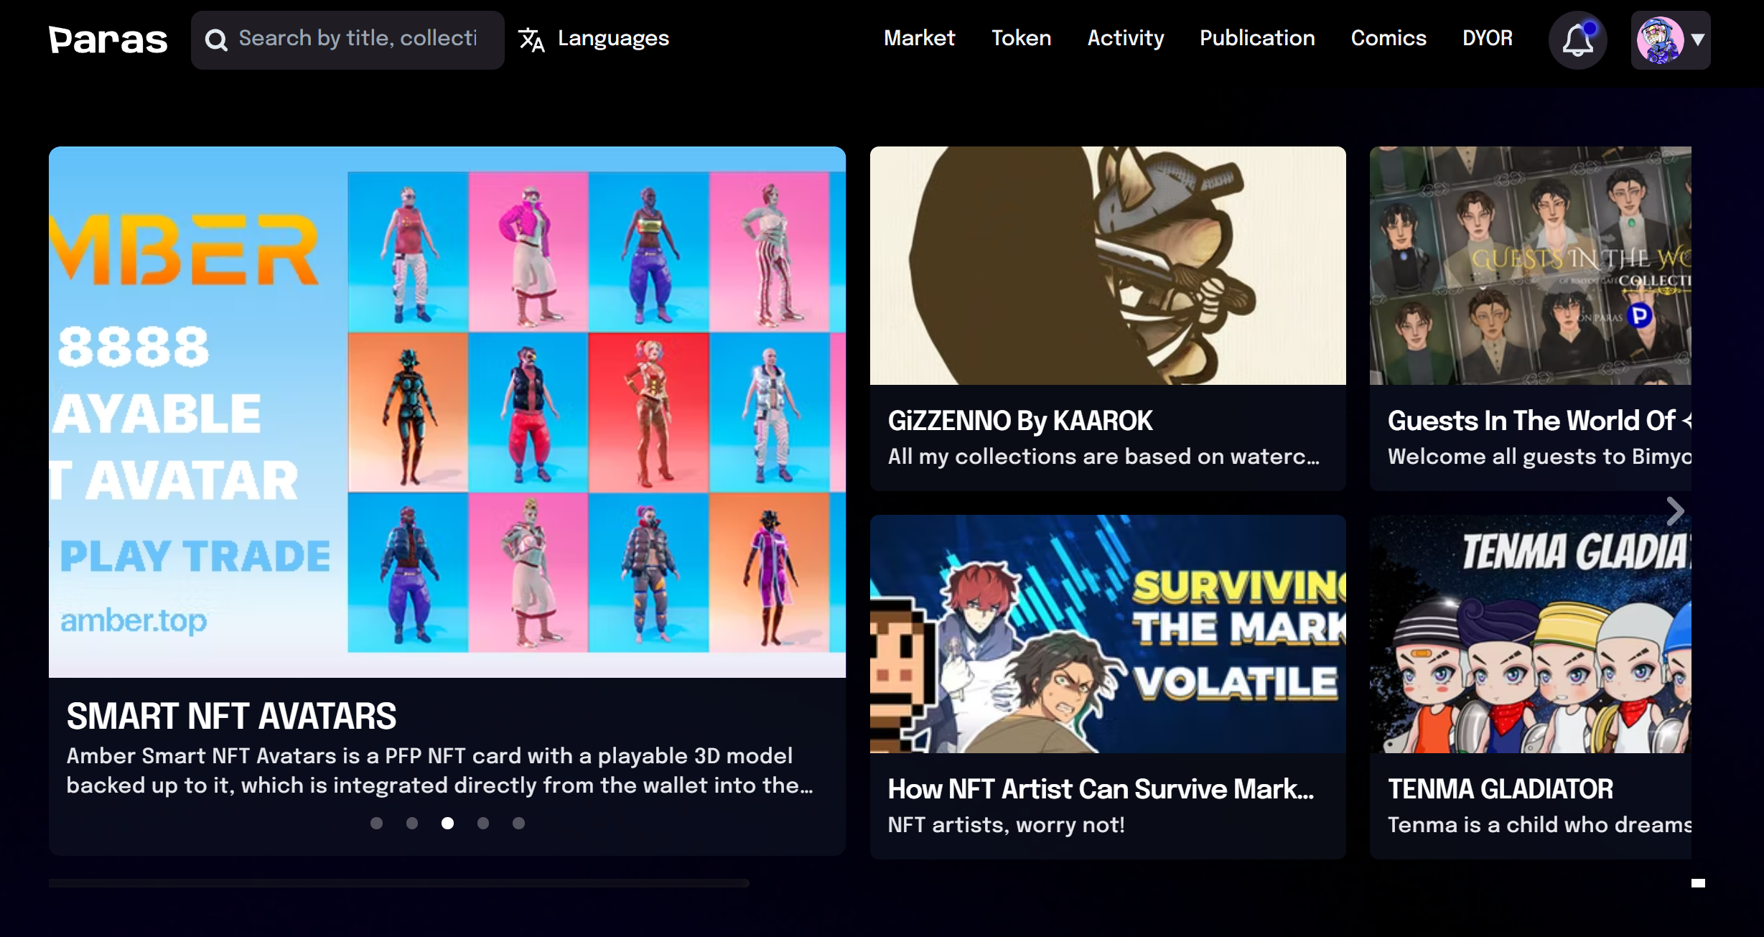
Task: Select the fourth carousel dot
Action: coord(483,823)
